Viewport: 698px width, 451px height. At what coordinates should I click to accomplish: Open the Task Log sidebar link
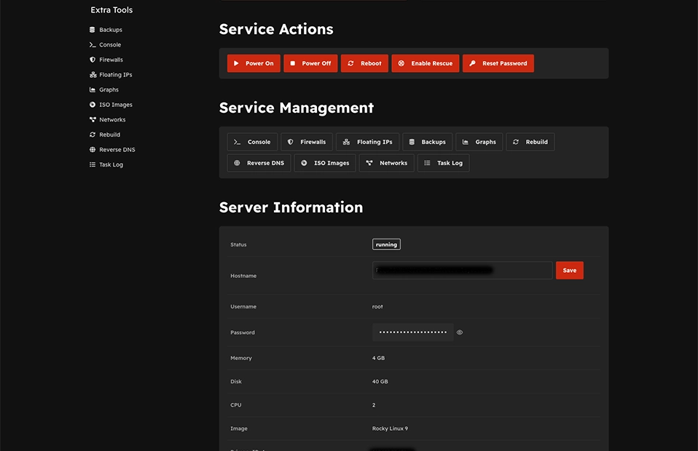point(111,164)
